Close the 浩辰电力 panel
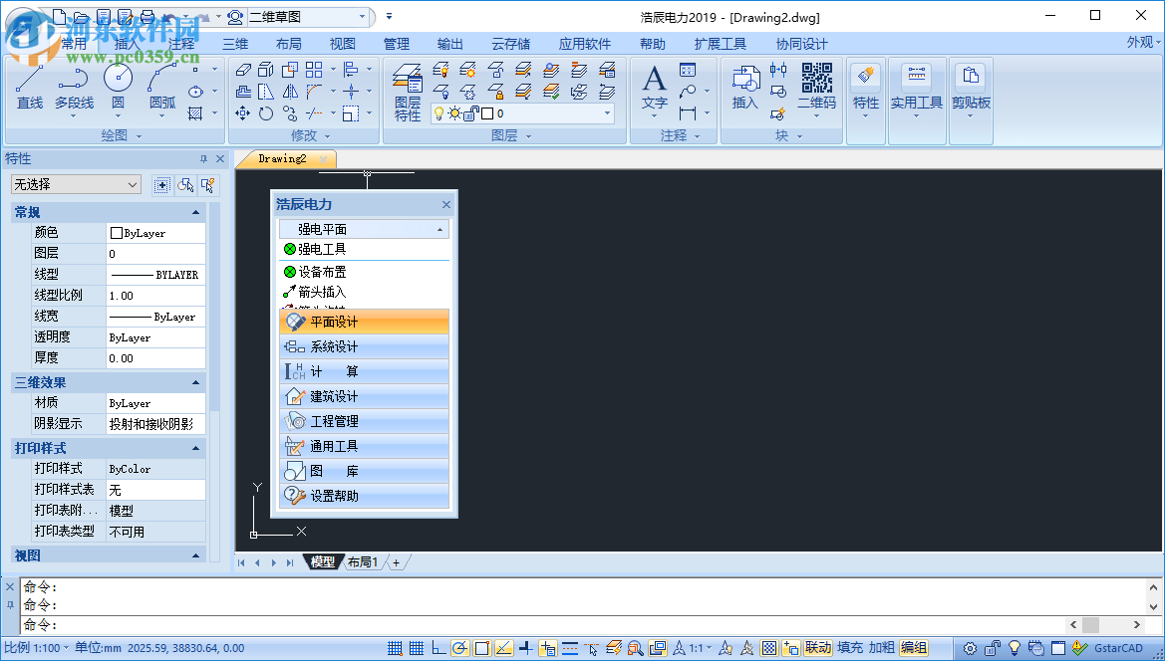1165x661 pixels. (x=445, y=205)
